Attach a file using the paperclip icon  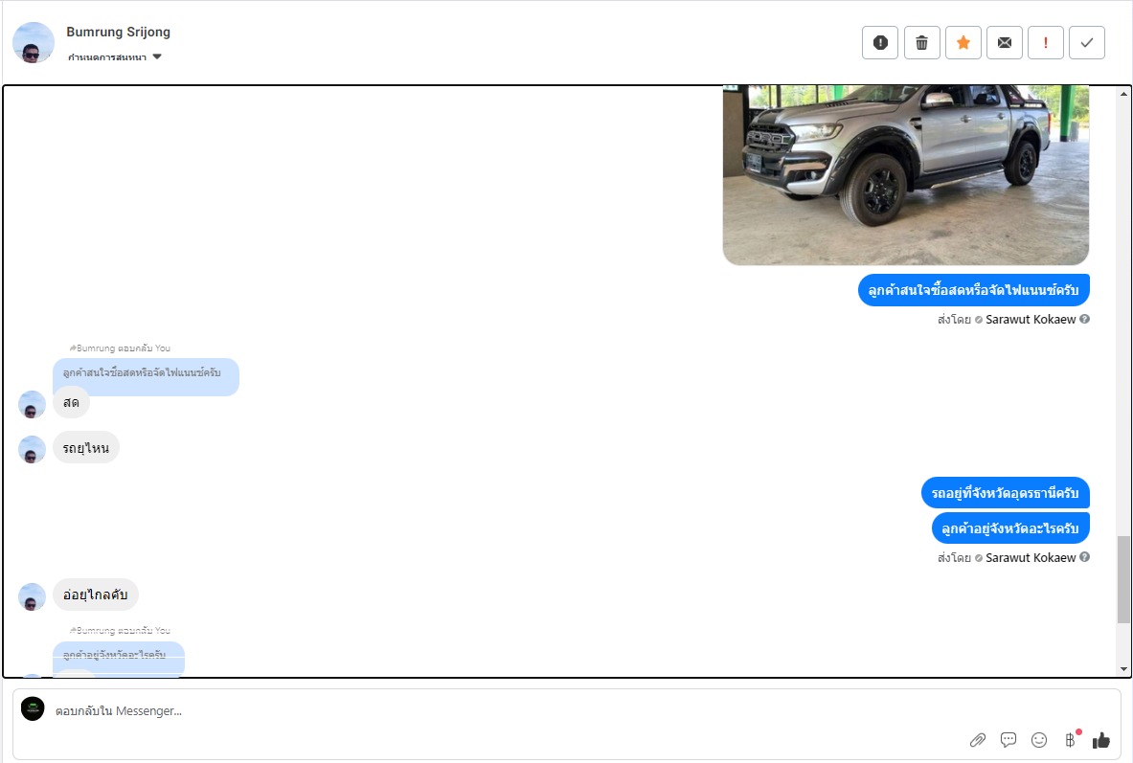(x=978, y=739)
